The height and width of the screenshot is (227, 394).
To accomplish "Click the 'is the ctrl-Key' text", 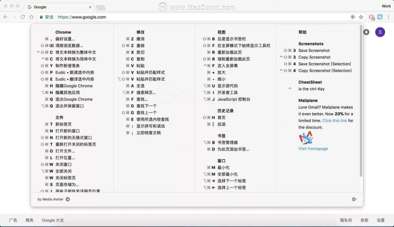I will (311, 89).
